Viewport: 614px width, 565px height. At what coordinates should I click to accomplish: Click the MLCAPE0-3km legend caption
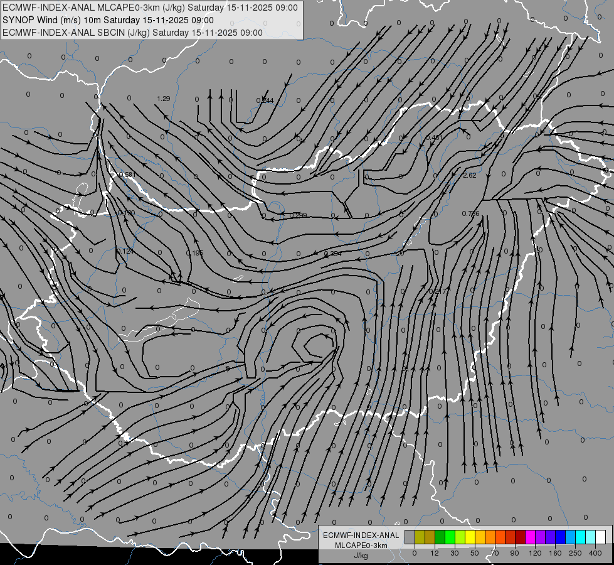pyautogui.click(x=361, y=546)
